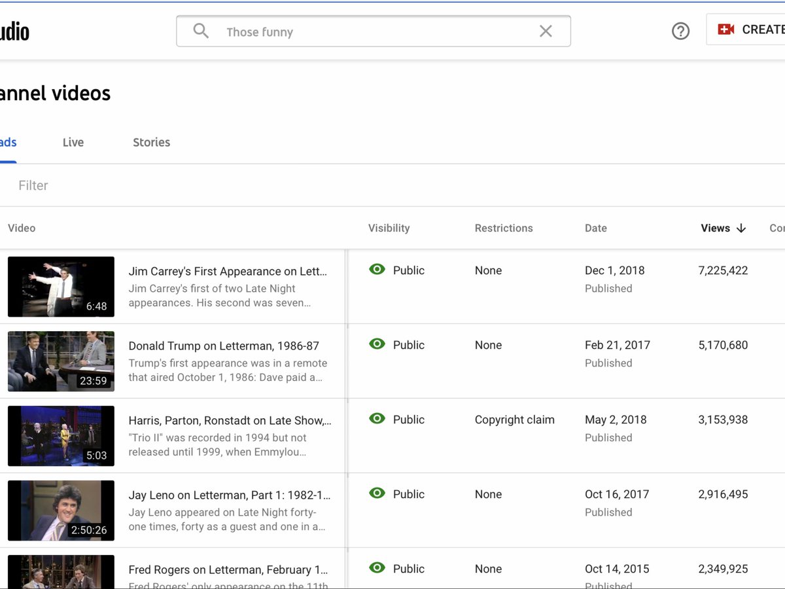Viewport: 785px width, 589px height.
Task: Click restriction 'None' for Jim Carrey video
Action: point(489,270)
